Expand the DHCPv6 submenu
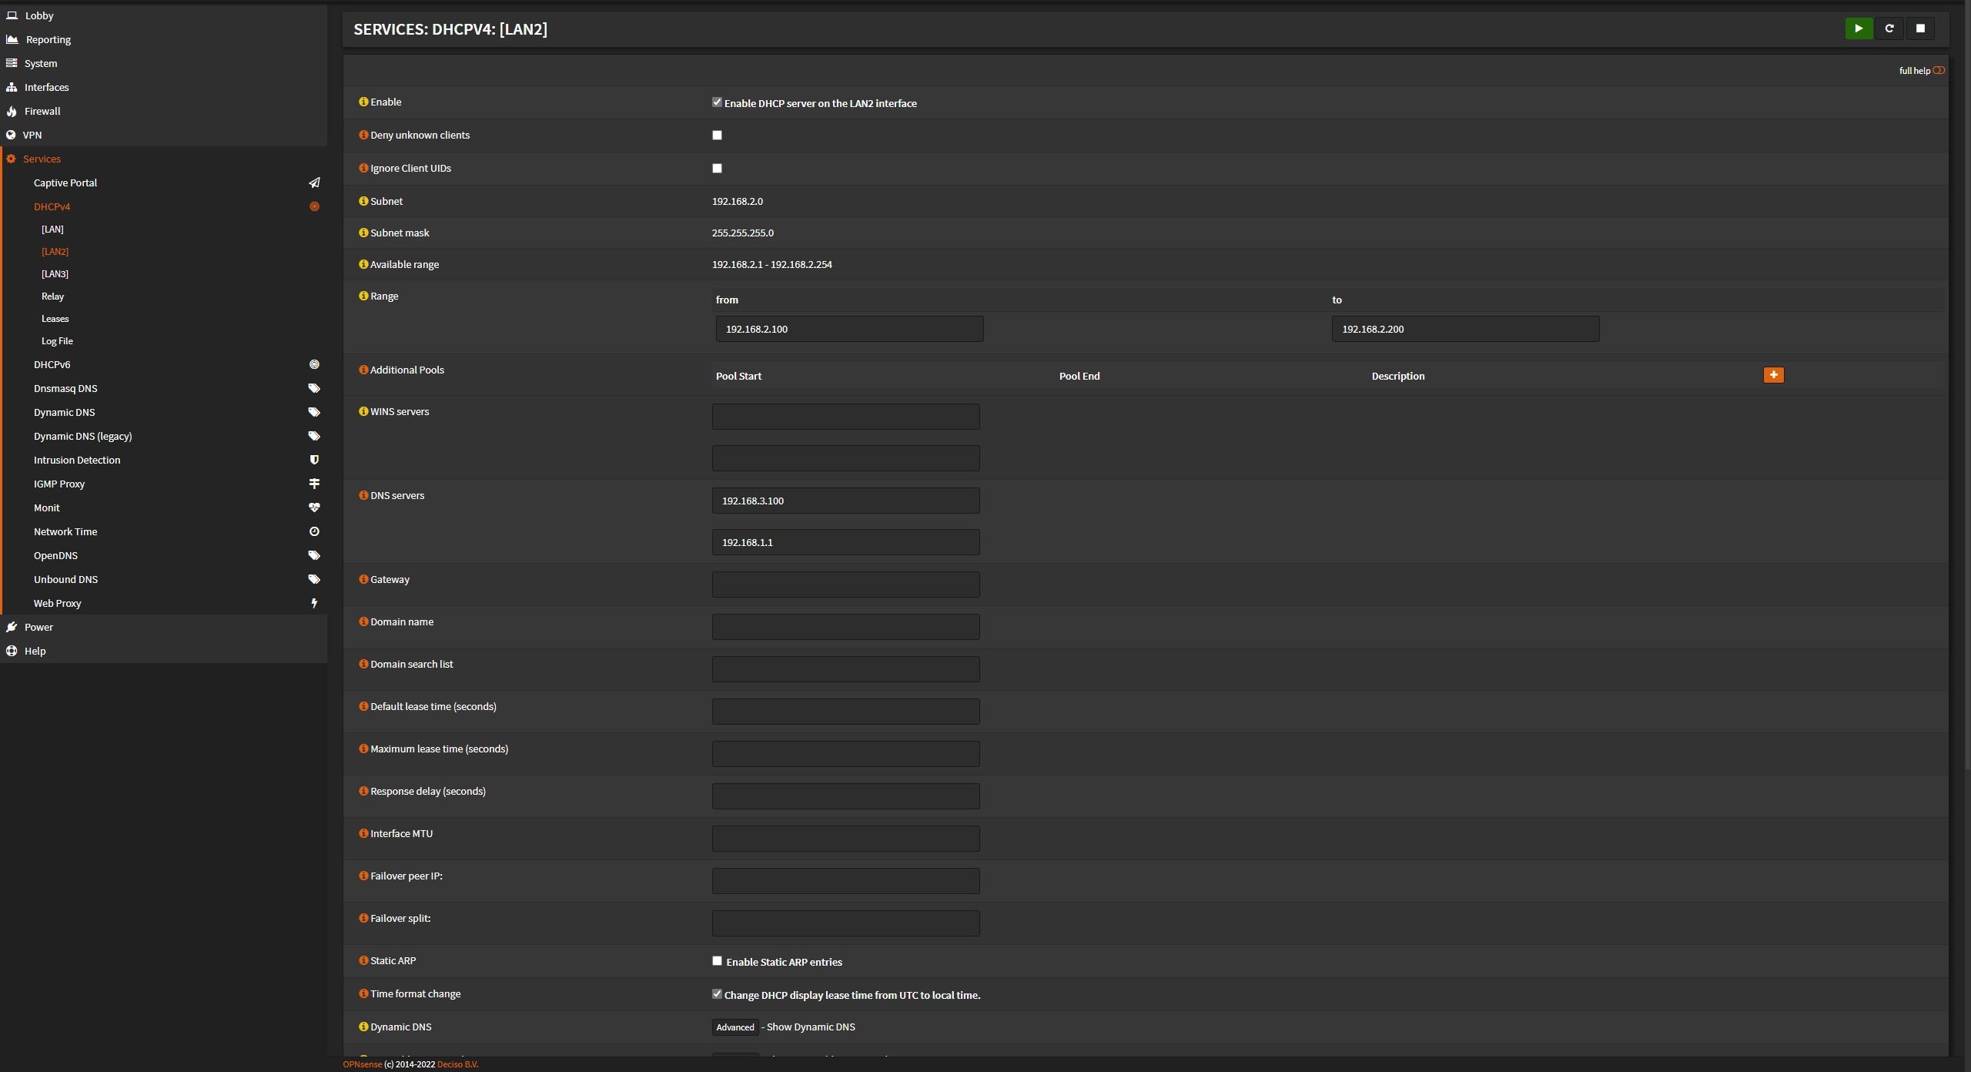The height and width of the screenshot is (1072, 1971). [52, 364]
